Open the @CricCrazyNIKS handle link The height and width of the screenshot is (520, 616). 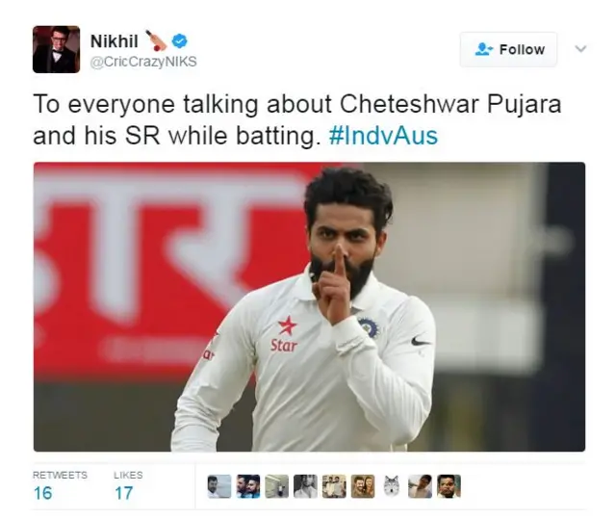coord(143,62)
